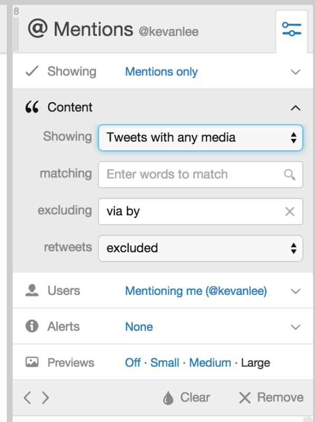Expand the Showing Mentions only section
The height and width of the screenshot is (422, 315).
pos(163,71)
